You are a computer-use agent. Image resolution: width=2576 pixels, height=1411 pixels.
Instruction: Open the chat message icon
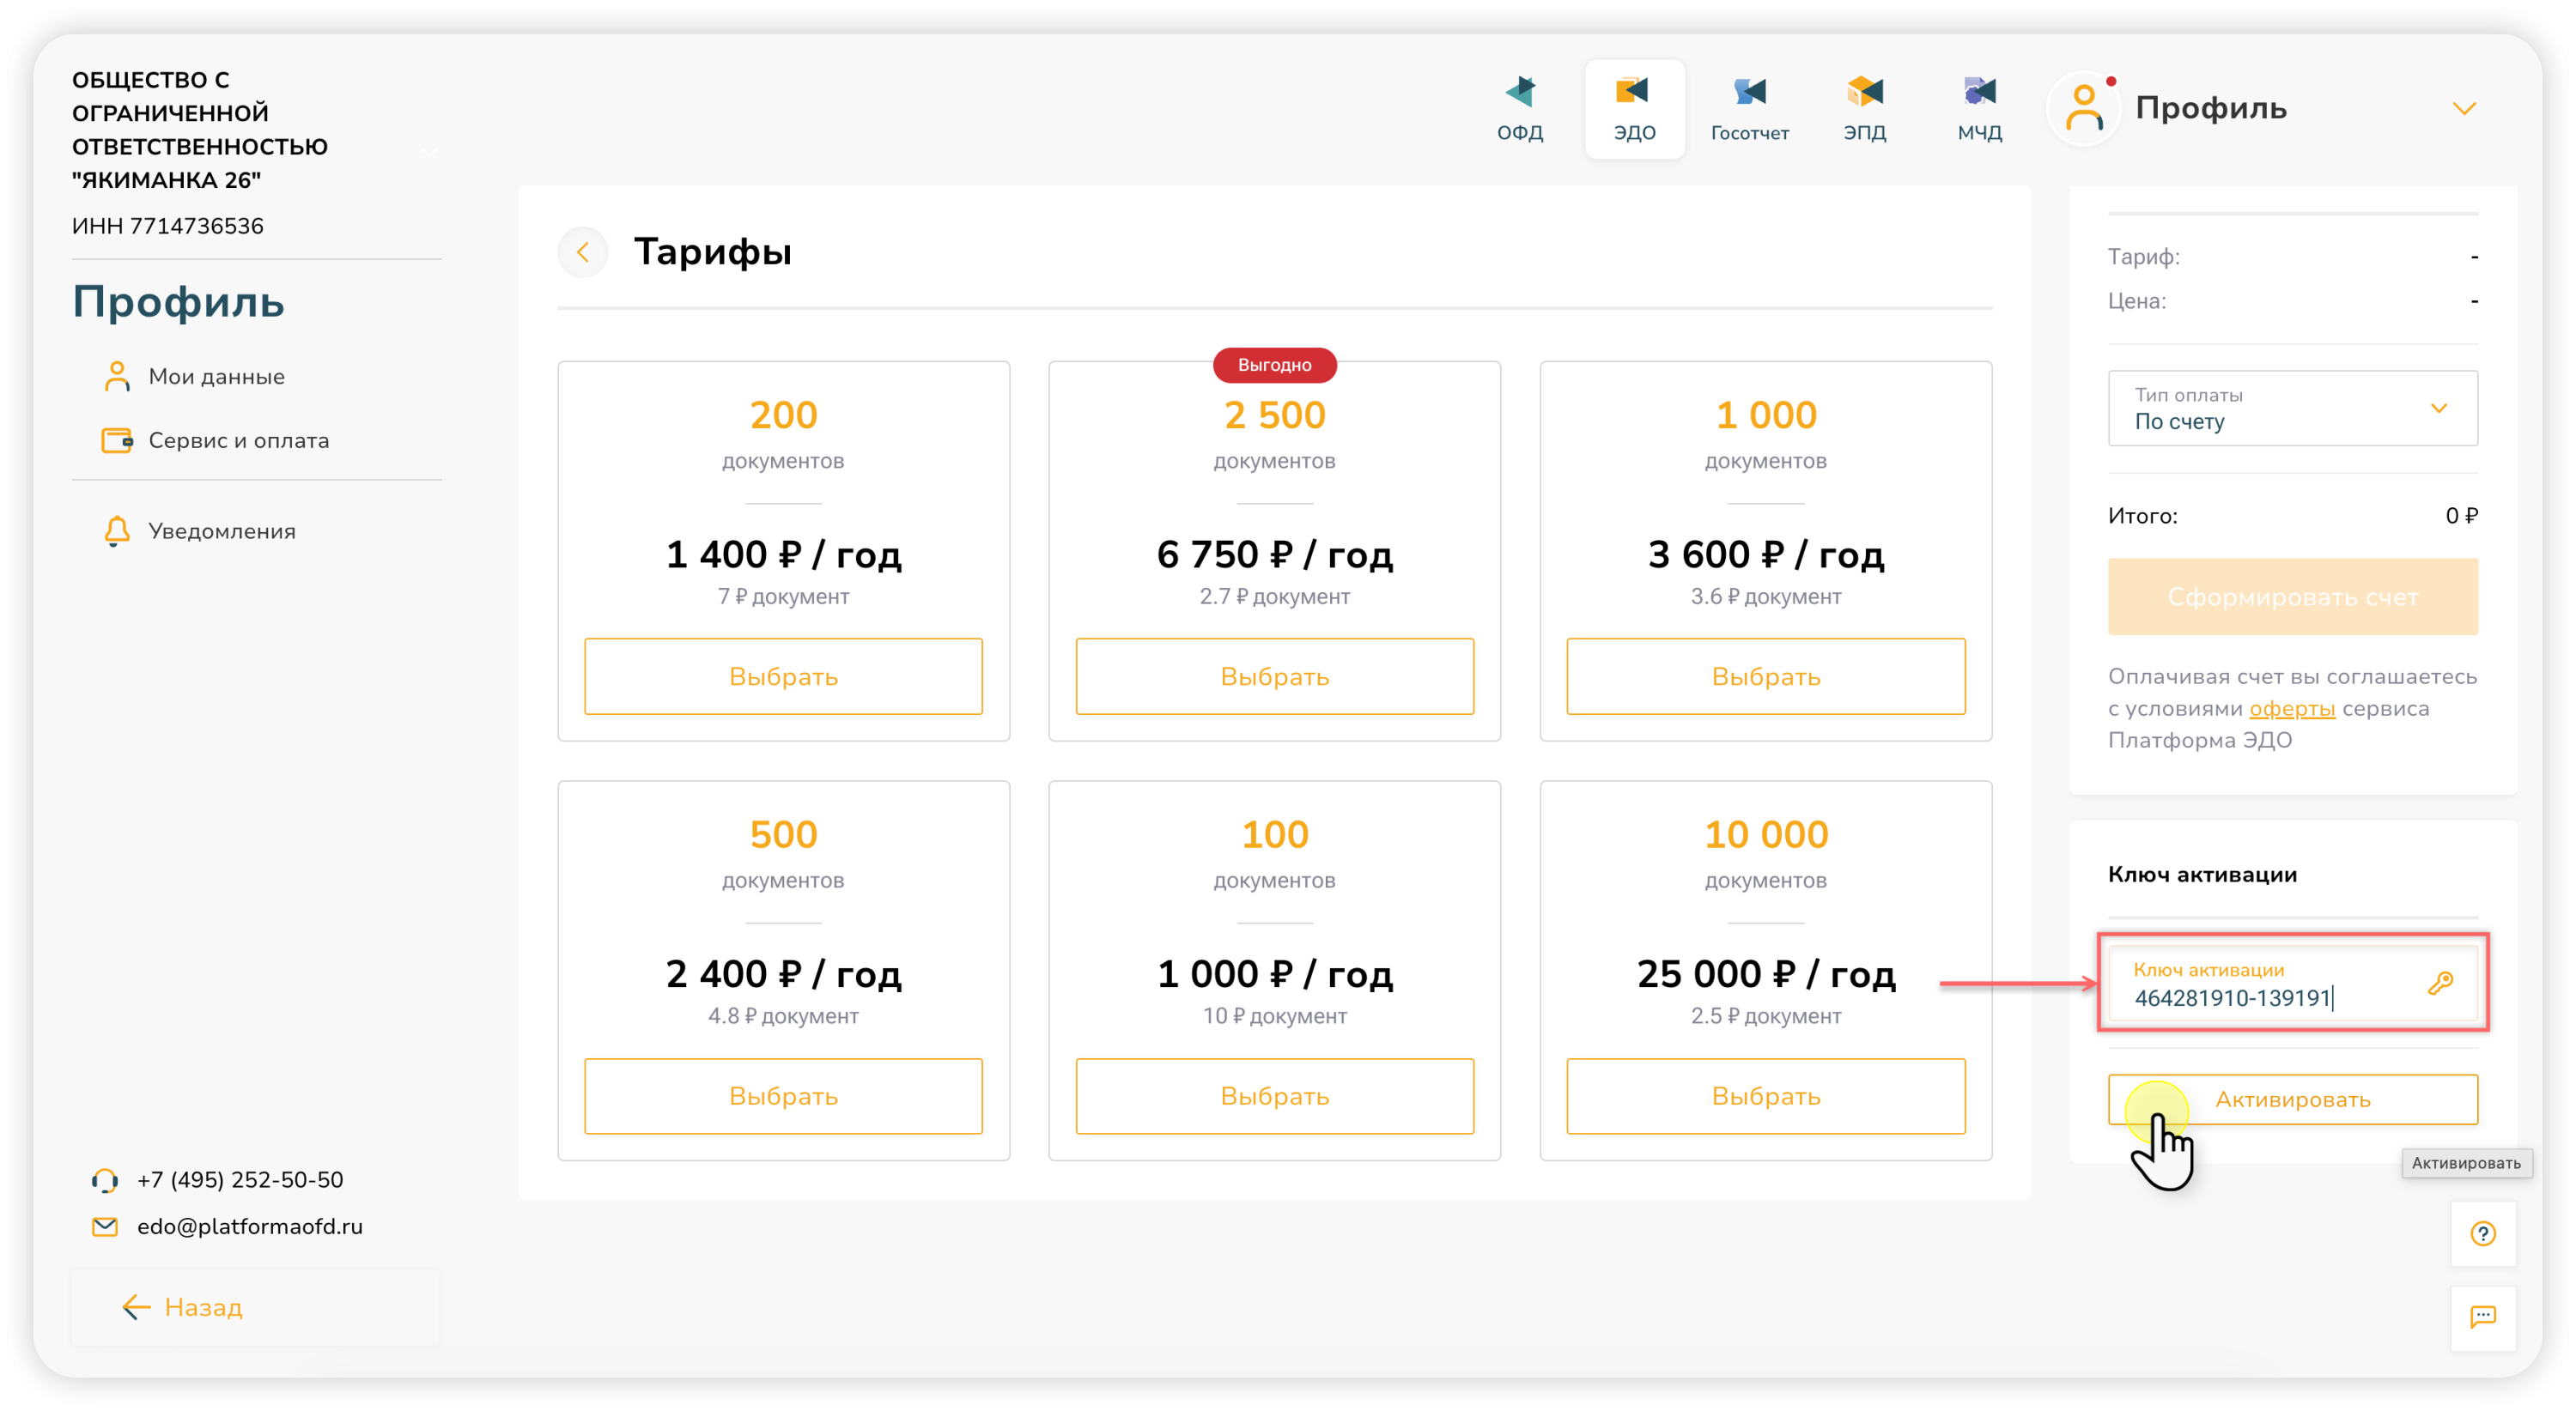[2482, 1317]
